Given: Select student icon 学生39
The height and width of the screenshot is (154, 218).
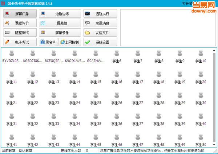Looking at the screenshot, I should (180, 116).
